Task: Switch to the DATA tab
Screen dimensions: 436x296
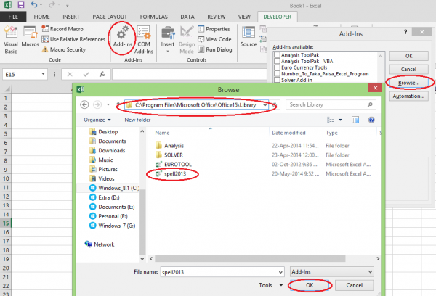Action: coord(187,17)
